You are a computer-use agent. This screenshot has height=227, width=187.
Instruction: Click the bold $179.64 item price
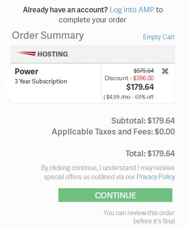140,87
